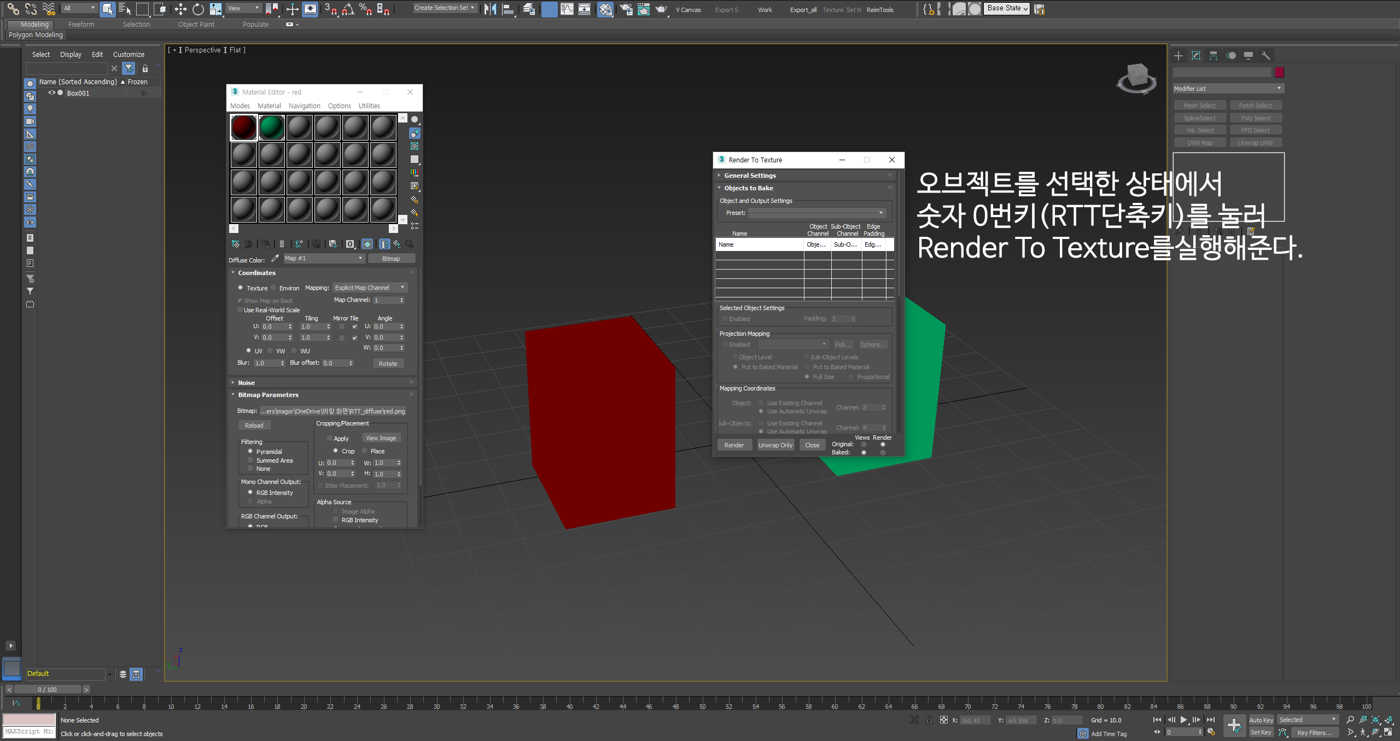Enable Use Real-World Scale checkbox

[x=240, y=310]
